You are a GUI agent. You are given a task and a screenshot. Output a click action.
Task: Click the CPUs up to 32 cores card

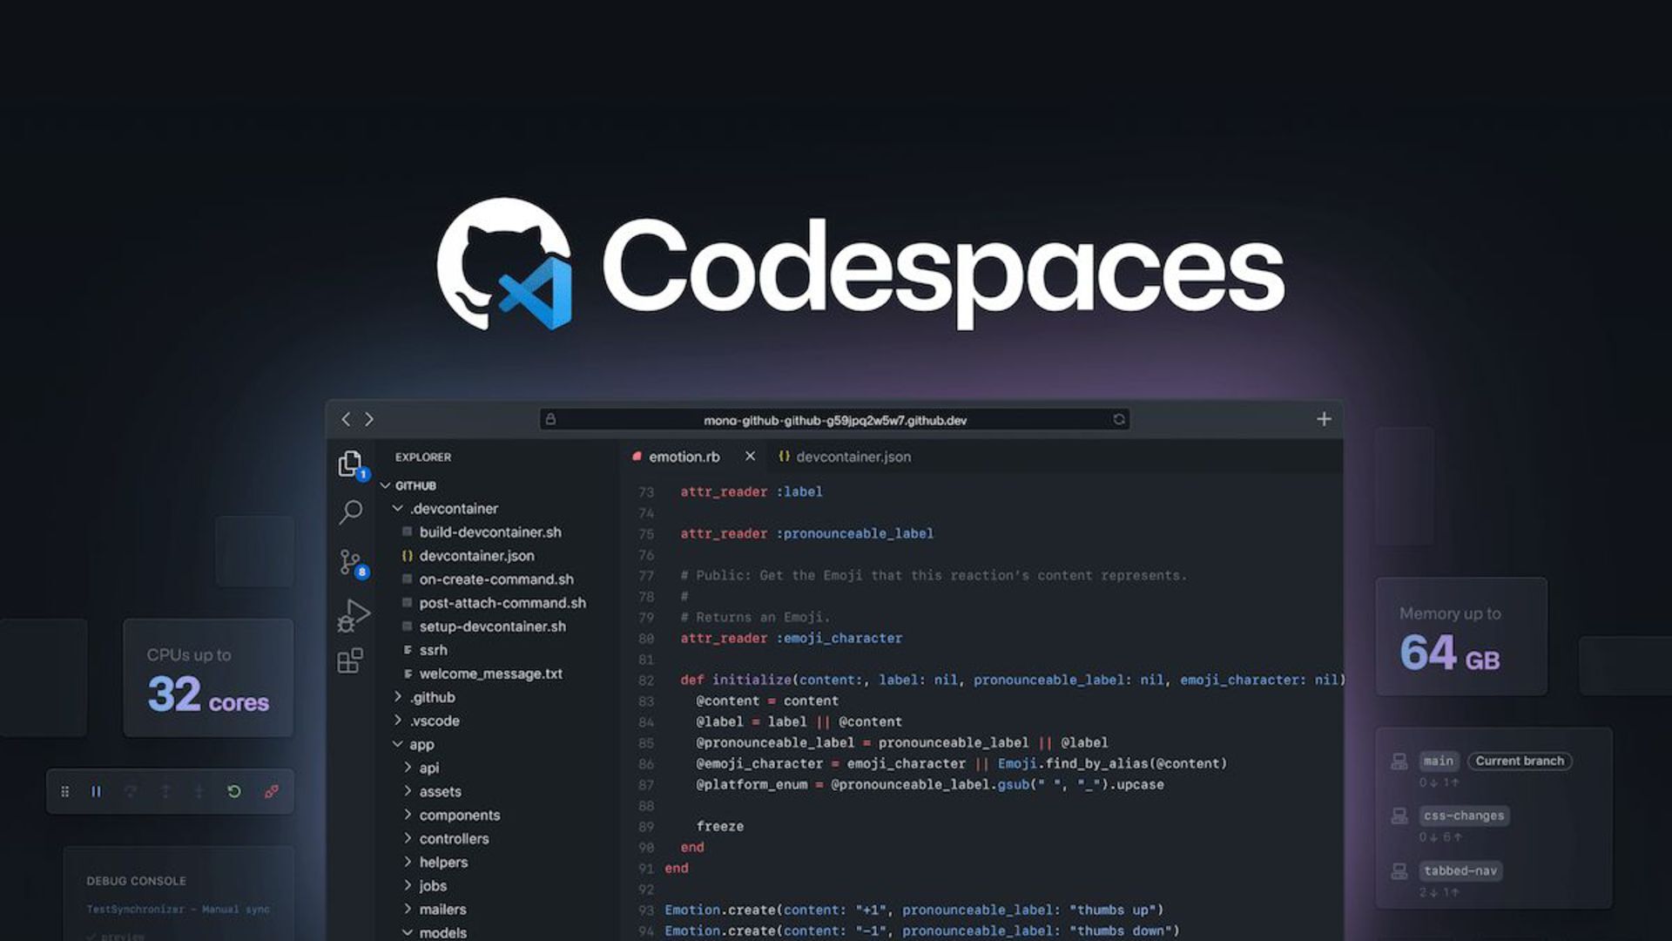point(208,678)
